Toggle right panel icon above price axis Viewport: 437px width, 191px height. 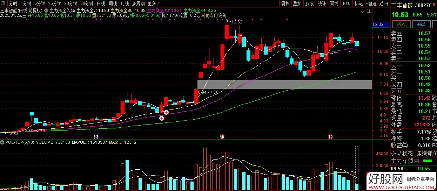pos(369,11)
